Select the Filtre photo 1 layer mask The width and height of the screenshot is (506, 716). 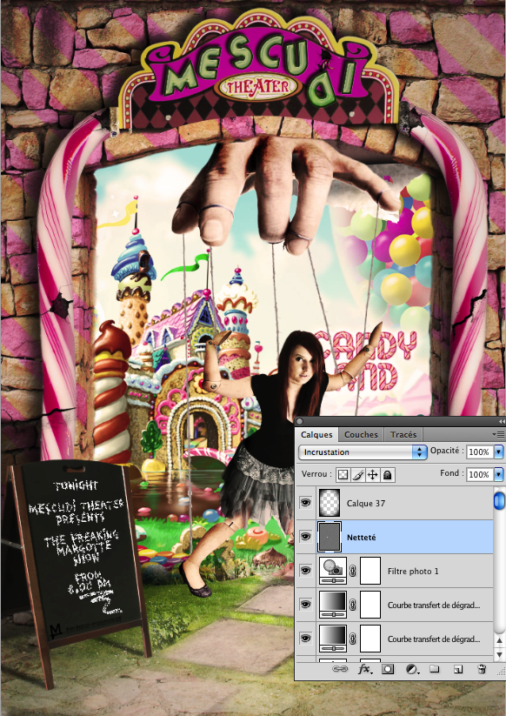pyautogui.click(x=370, y=571)
